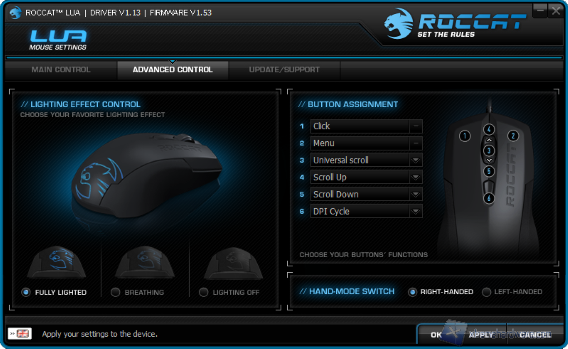Select scroll wheel marker 3 on diagram

pos(489,150)
